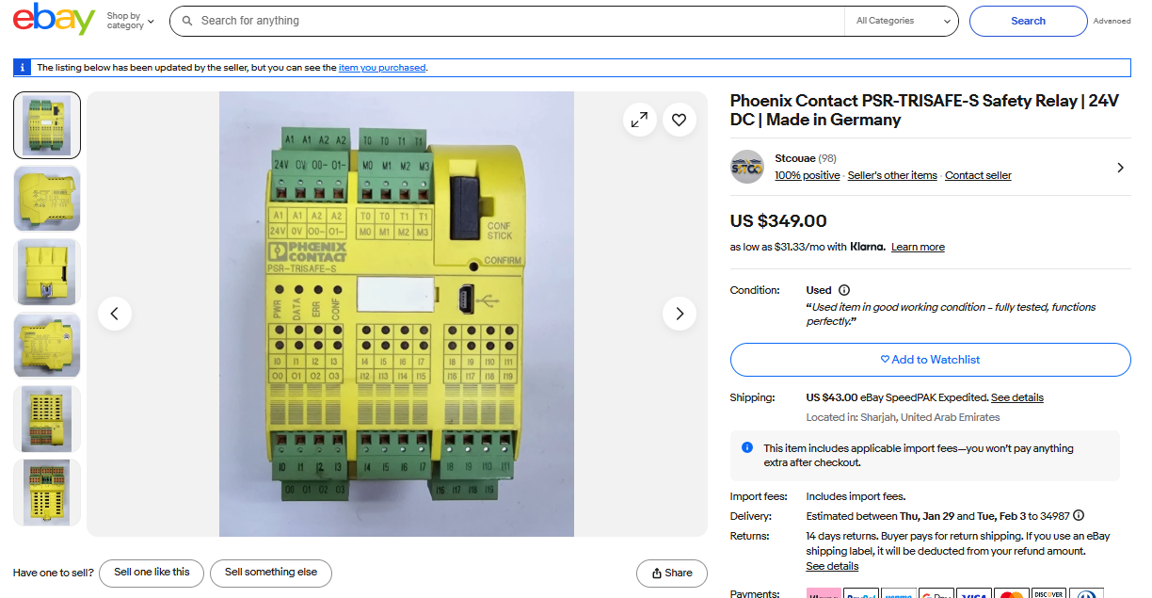Advance to next product image
This screenshot has height=598, width=1152.
679,314
